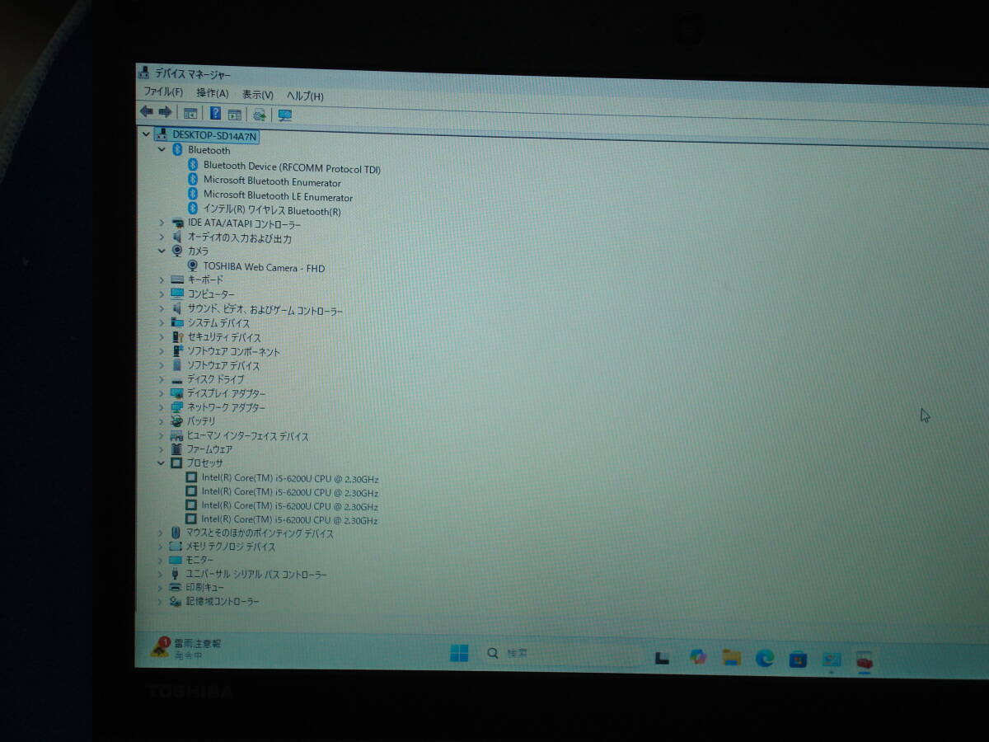Select the メモリ テクノロジ デバイス row
The height and width of the screenshot is (742, 989).
coord(230,546)
